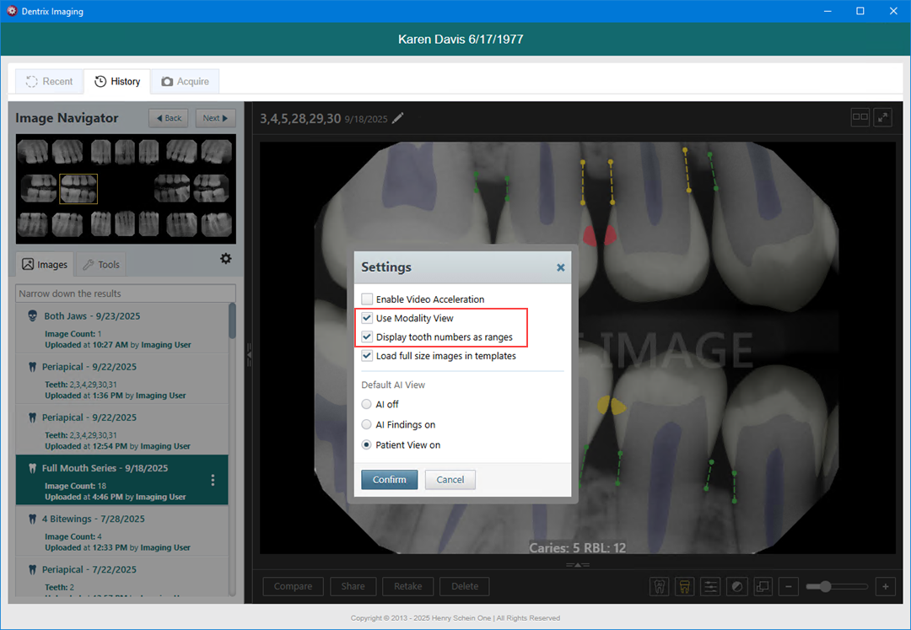911x630 pixels.
Task: Click the yellow patient view tooth icon
Action: (x=685, y=586)
